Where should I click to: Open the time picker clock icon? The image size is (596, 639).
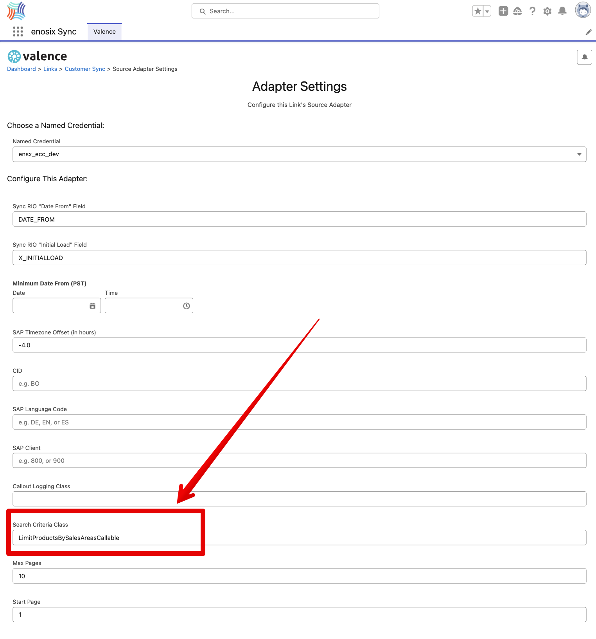(x=187, y=306)
